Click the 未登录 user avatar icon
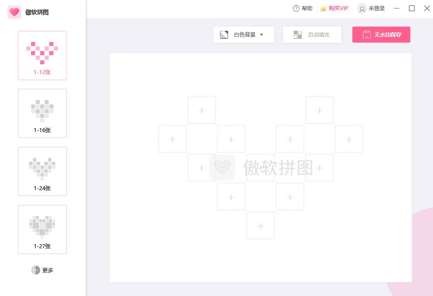This screenshot has height=296, width=433. coord(362,8)
